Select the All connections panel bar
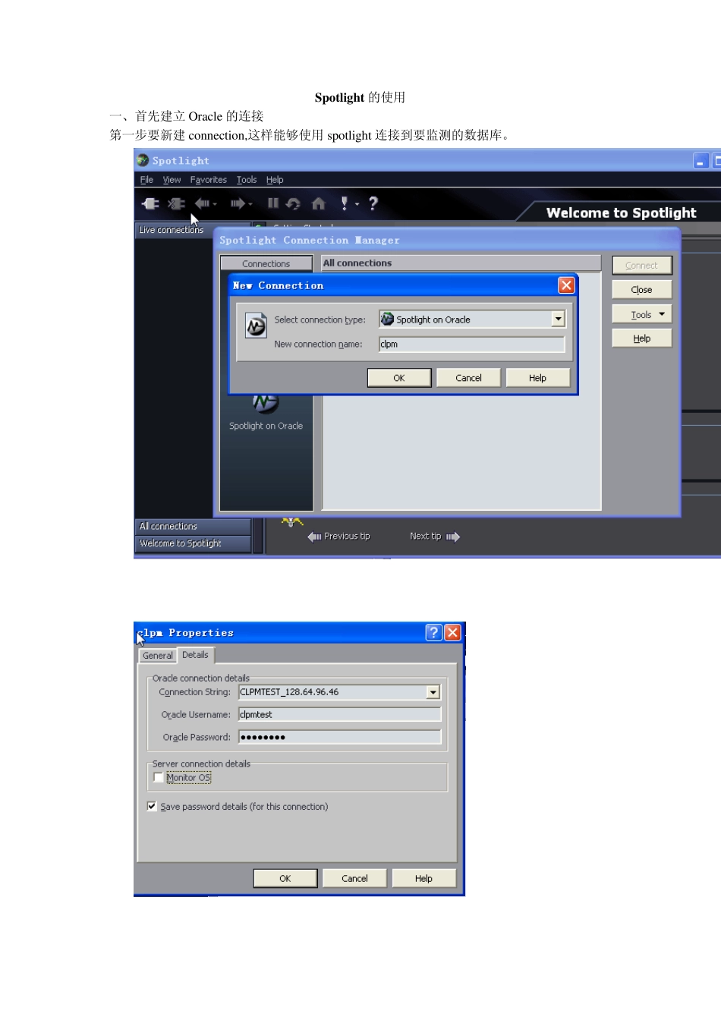 point(193,526)
